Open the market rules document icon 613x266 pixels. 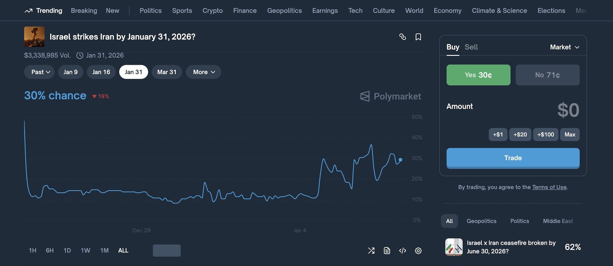point(387,250)
